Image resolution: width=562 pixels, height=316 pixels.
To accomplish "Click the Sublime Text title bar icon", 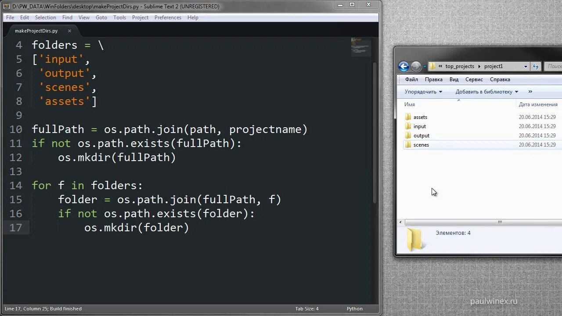I will pos(7,6).
